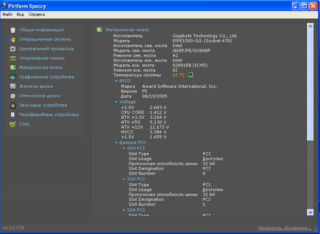Viewport: 320px width, 234px height.
Task: Open the Жесткие диски section
Action: click(x=36, y=87)
